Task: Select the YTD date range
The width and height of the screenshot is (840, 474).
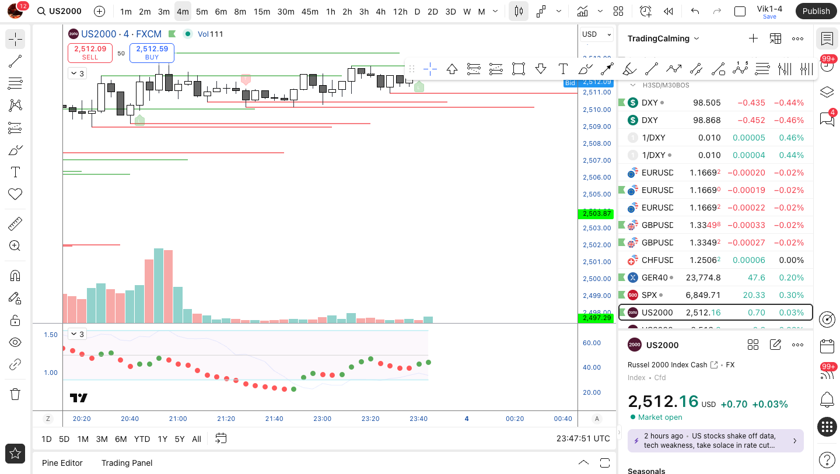Action: coord(142,439)
